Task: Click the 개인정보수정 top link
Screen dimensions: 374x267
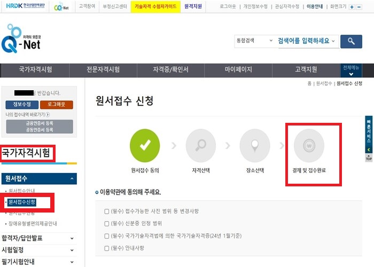Action: tap(255, 6)
